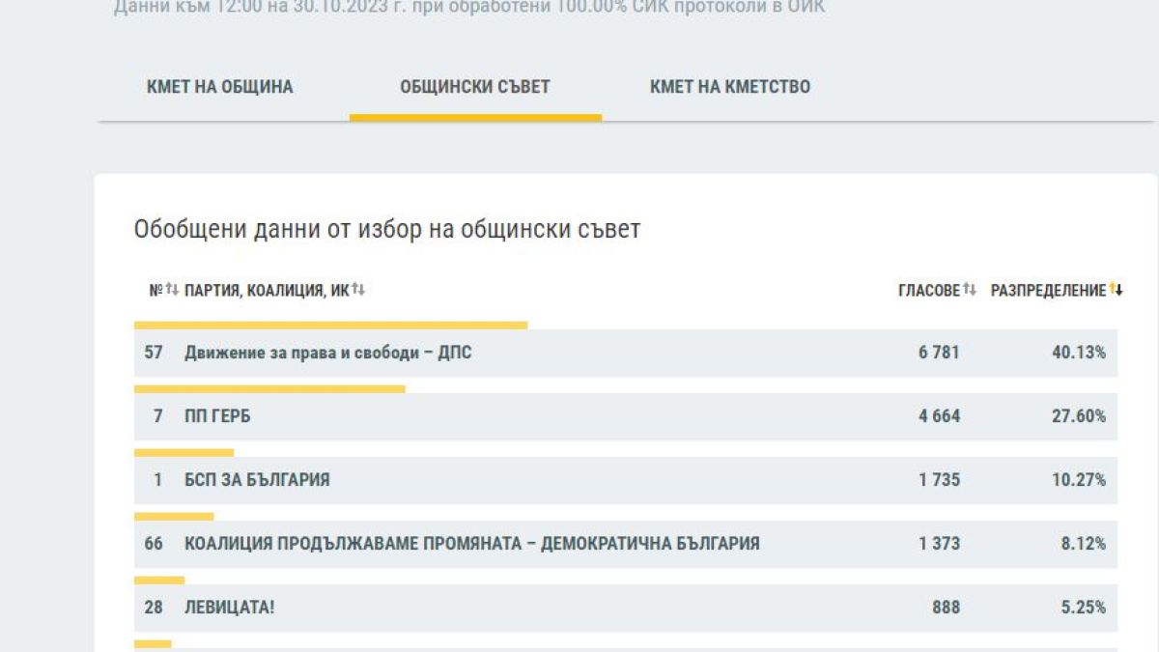
Task: Sort by РАЗПРЕДЕЛЕНИЕ column arrows
Action: [x=1117, y=290]
